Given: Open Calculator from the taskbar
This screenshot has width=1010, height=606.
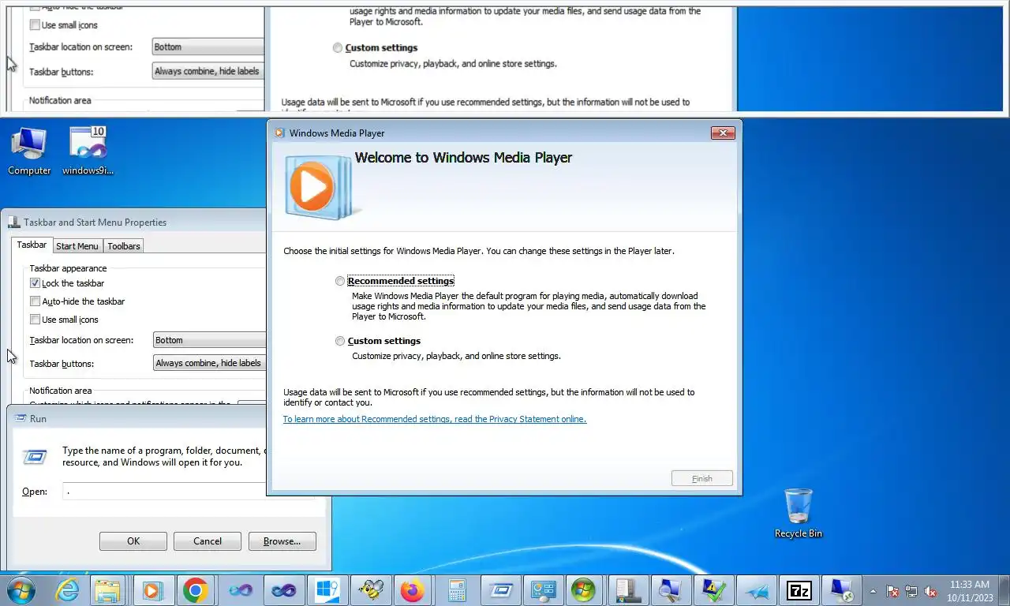Looking at the screenshot, I should coord(455,590).
